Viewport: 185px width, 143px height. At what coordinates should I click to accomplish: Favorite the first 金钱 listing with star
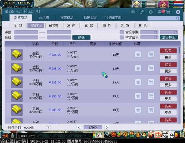point(138,54)
